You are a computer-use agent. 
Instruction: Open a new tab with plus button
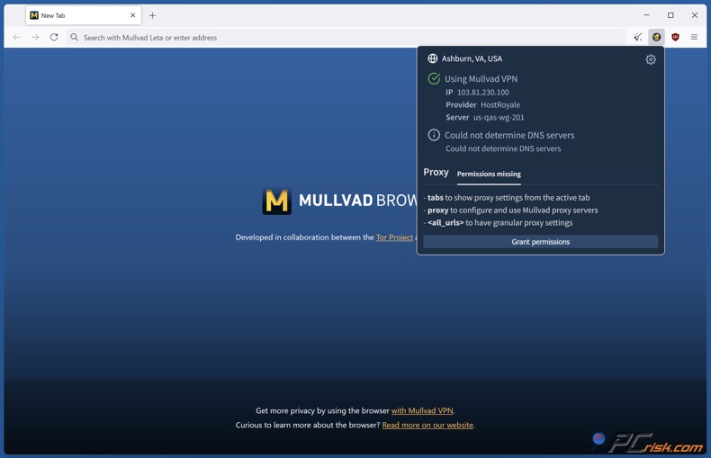tap(152, 15)
